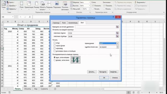Open Параметры листа dialog launcher
167x94 pixels.
tap(112, 12)
